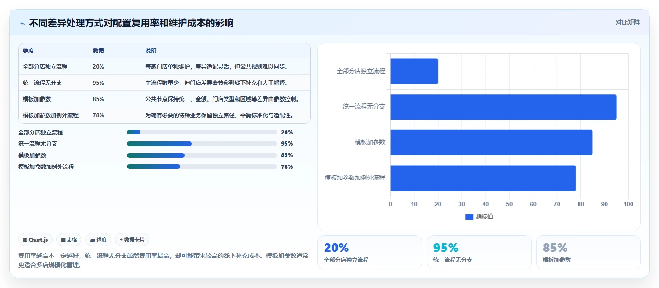Click description starting 为确有必要的特殊业务
This screenshot has width=659, height=288.
[220, 115]
